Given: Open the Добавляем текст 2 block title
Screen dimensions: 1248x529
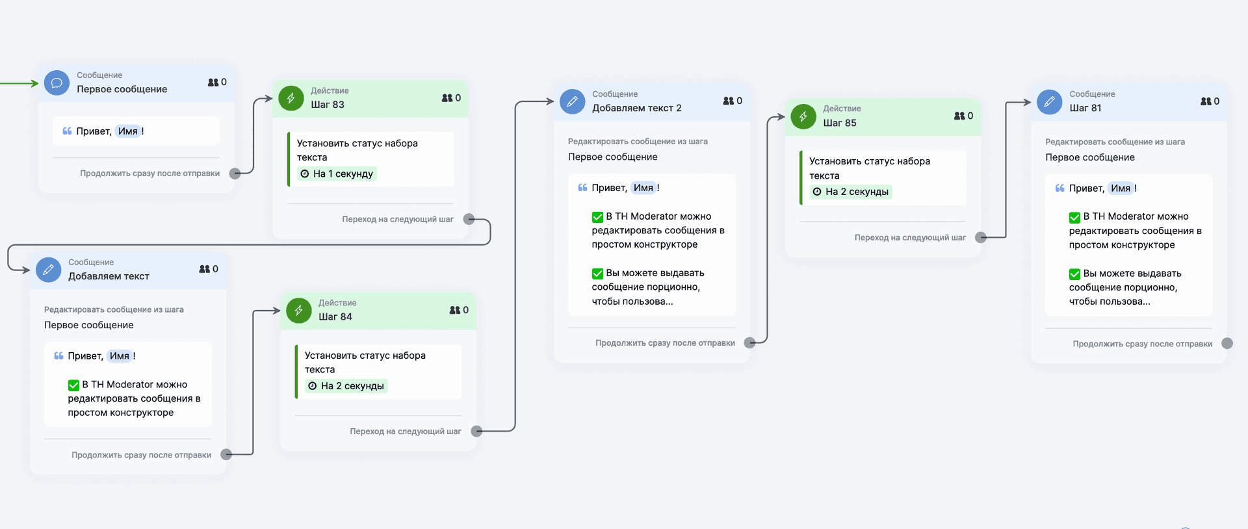Looking at the screenshot, I should point(636,109).
